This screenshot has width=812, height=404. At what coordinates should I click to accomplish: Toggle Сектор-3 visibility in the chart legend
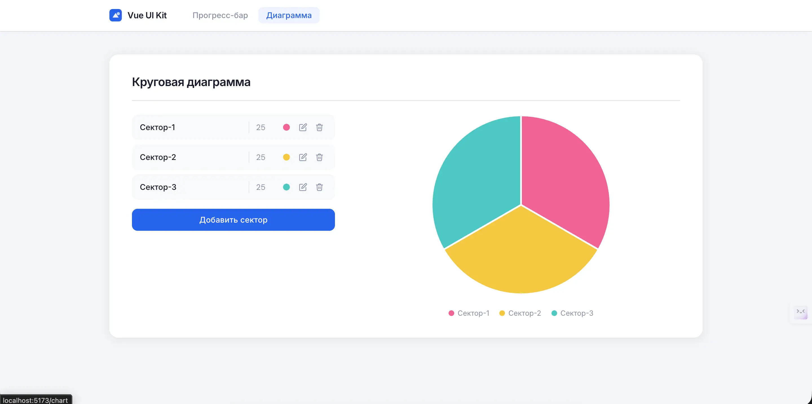(x=572, y=313)
